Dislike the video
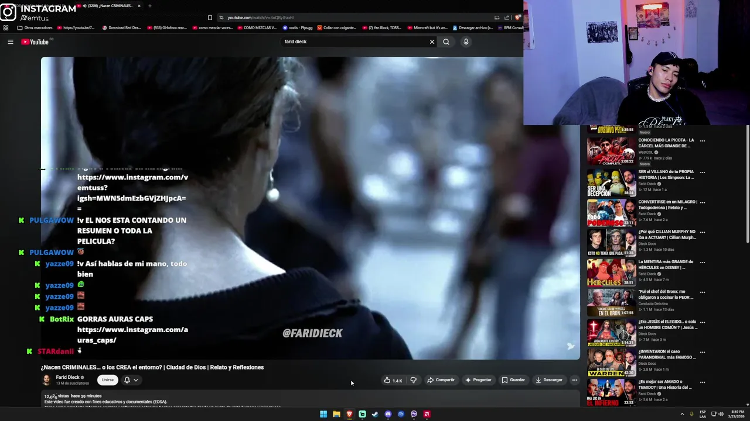The height and width of the screenshot is (421, 750). click(x=414, y=380)
